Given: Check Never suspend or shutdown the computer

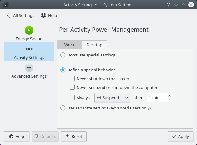Looking at the screenshot, I should (x=72, y=88).
